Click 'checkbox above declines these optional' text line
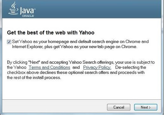The width and height of the screenshot is (164, 115). 76,73
